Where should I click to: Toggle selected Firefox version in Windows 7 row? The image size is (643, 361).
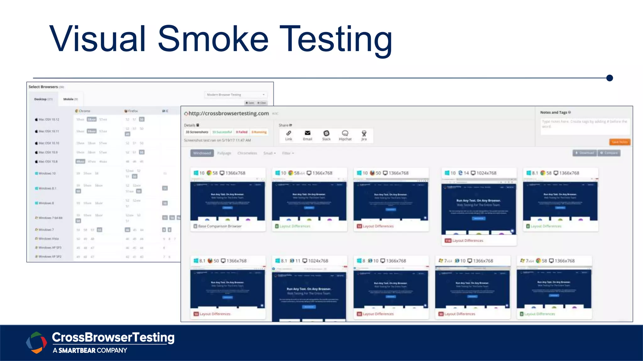coord(127,230)
